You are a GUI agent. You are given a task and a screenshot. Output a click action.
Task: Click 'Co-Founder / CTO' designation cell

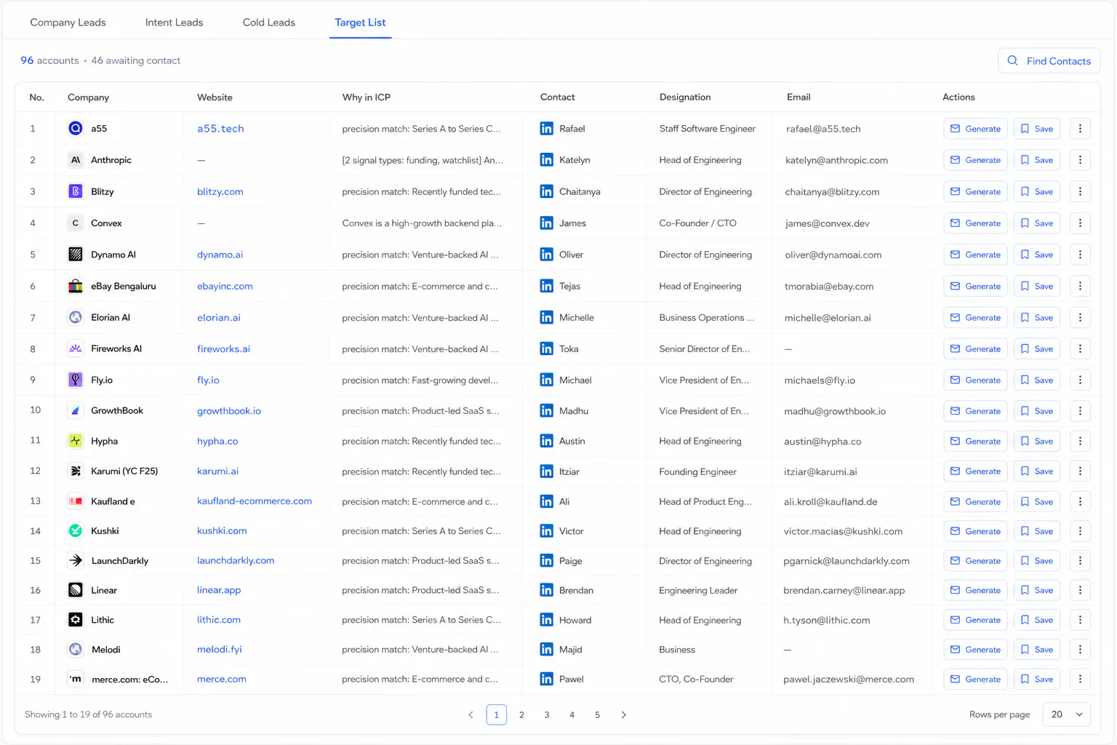pyautogui.click(x=697, y=223)
